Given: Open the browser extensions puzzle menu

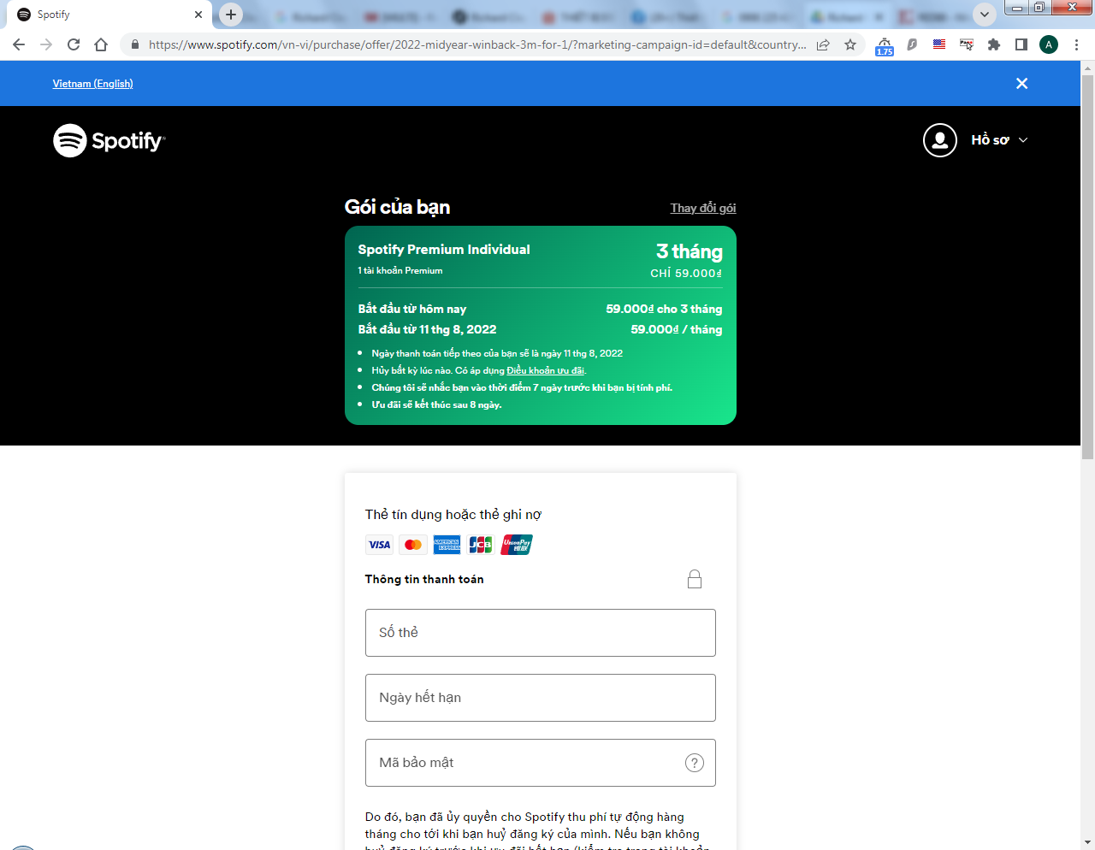Looking at the screenshot, I should pos(994,44).
